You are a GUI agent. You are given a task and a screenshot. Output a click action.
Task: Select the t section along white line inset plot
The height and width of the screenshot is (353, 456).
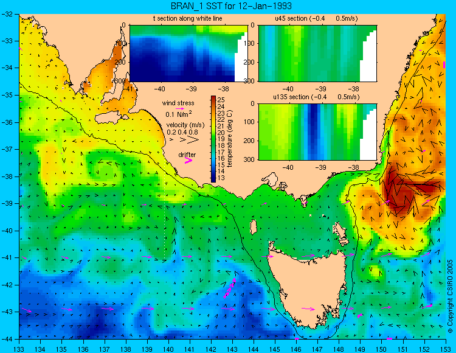[x=188, y=54]
